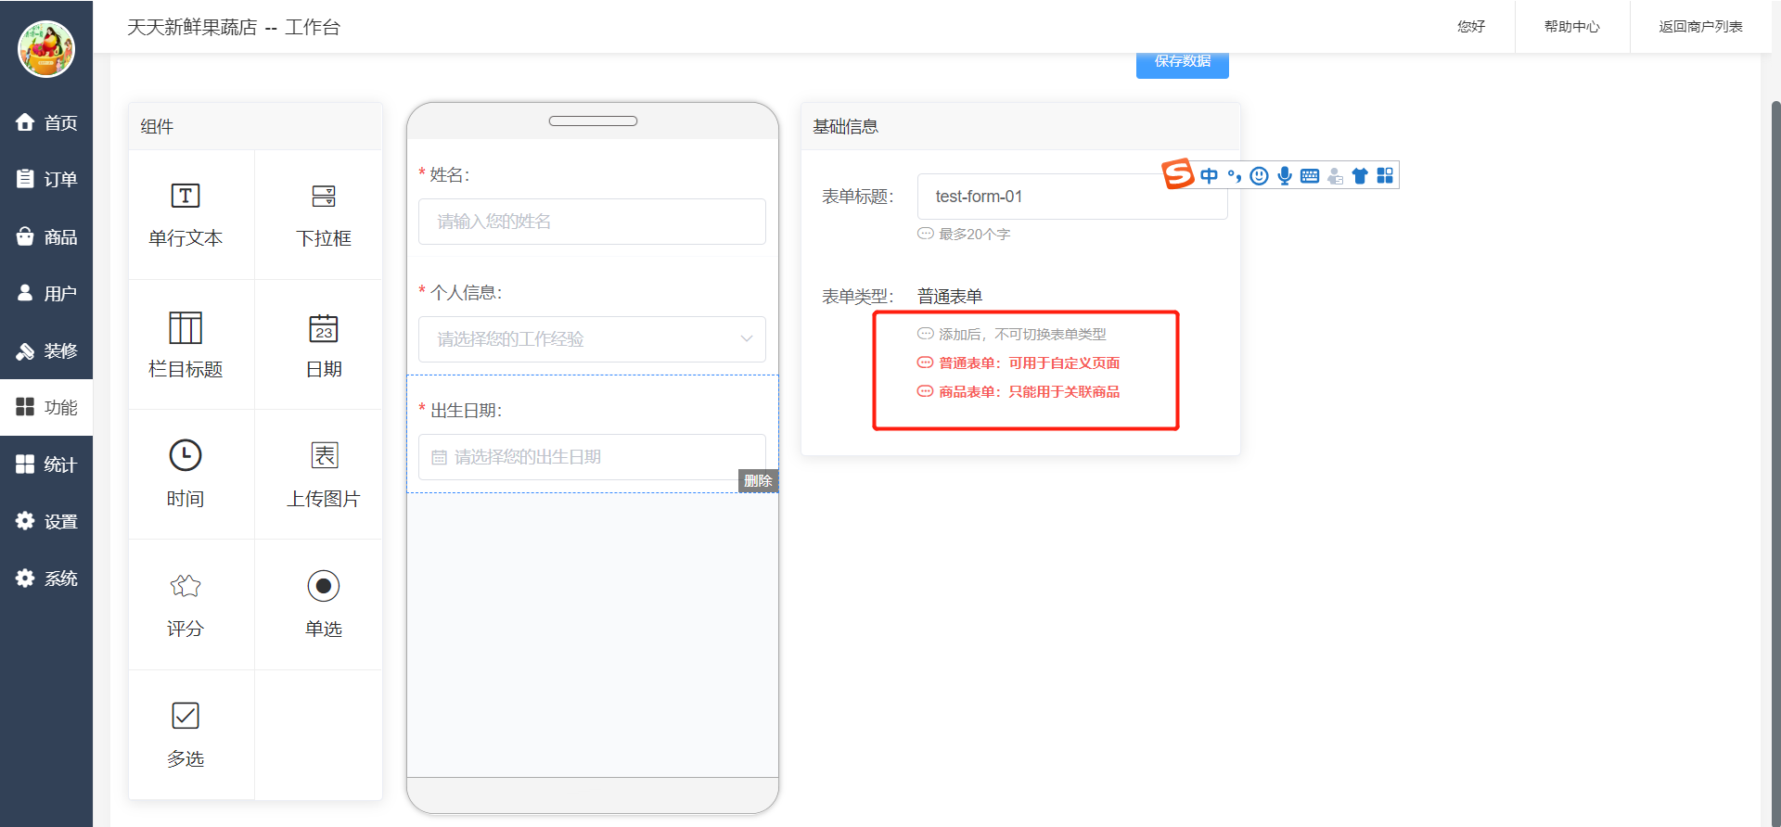Go to 订单 orders in sidebar
This screenshot has height=827, width=1781.
(46, 179)
